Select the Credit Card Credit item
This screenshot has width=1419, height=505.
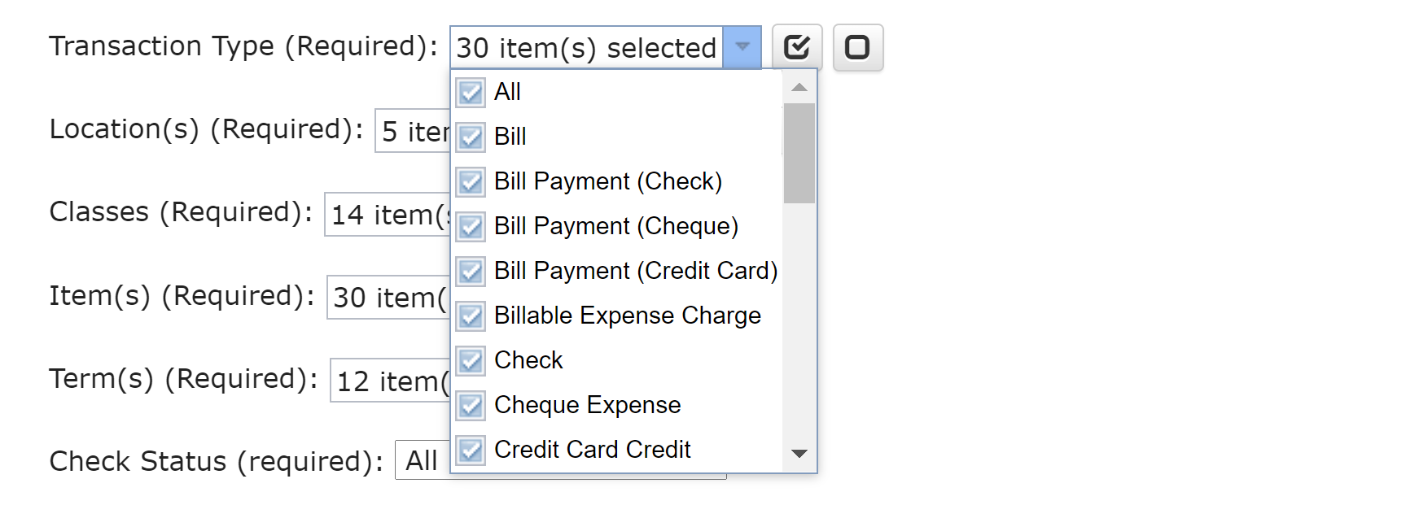[592, 450]
